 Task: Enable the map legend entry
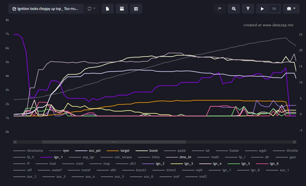point(100,163)
